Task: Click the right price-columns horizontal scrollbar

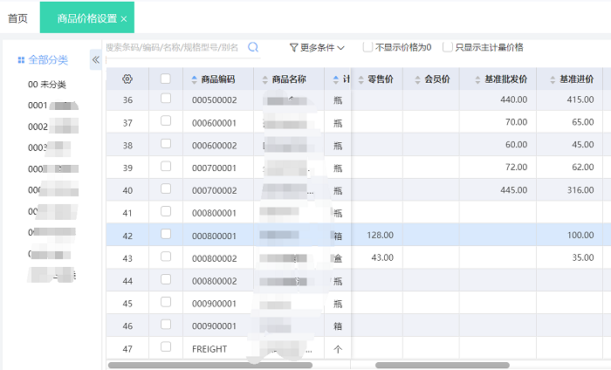Action: [x=443, y=366]
